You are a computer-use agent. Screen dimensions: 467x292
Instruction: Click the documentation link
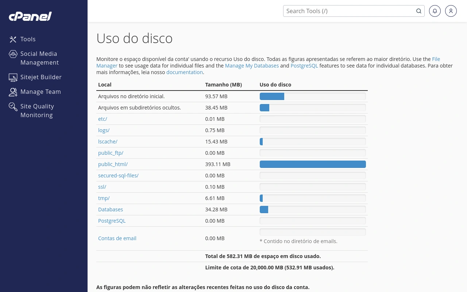tap(185, 72)
